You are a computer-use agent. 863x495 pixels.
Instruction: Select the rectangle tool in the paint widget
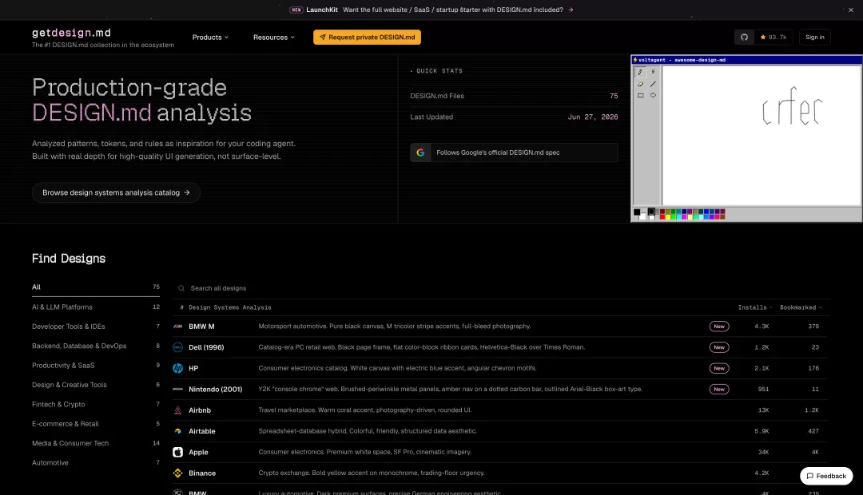(x=640, y=95)
